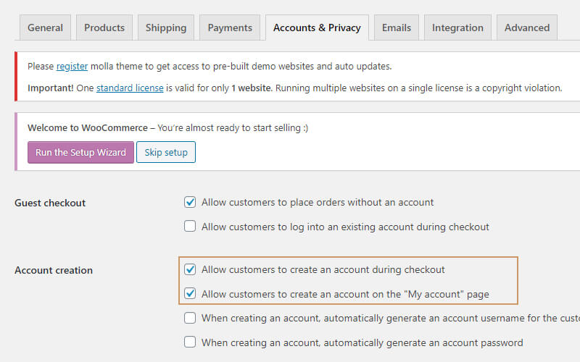Click the "register" link for molla theme
The width and height of the screenshot is (580, 362).
tap(72, 66)
